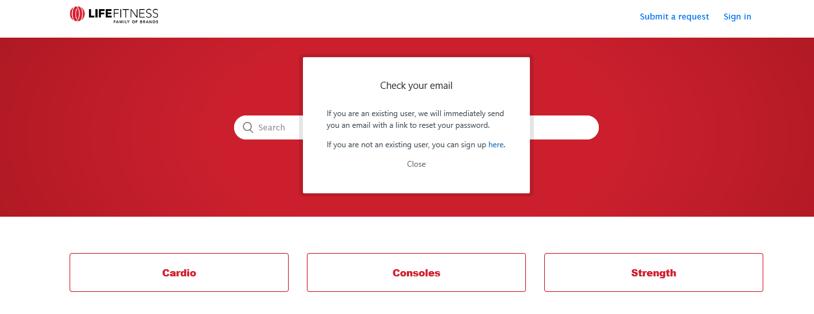Open the Strength category
The width and height of the screenshot is (814, 314).
(x=653, y=272)
